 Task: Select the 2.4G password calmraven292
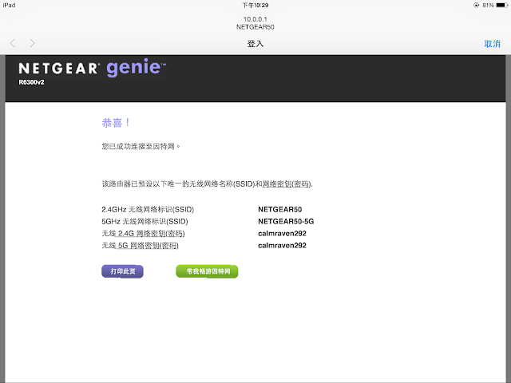(x=282, y=234)
